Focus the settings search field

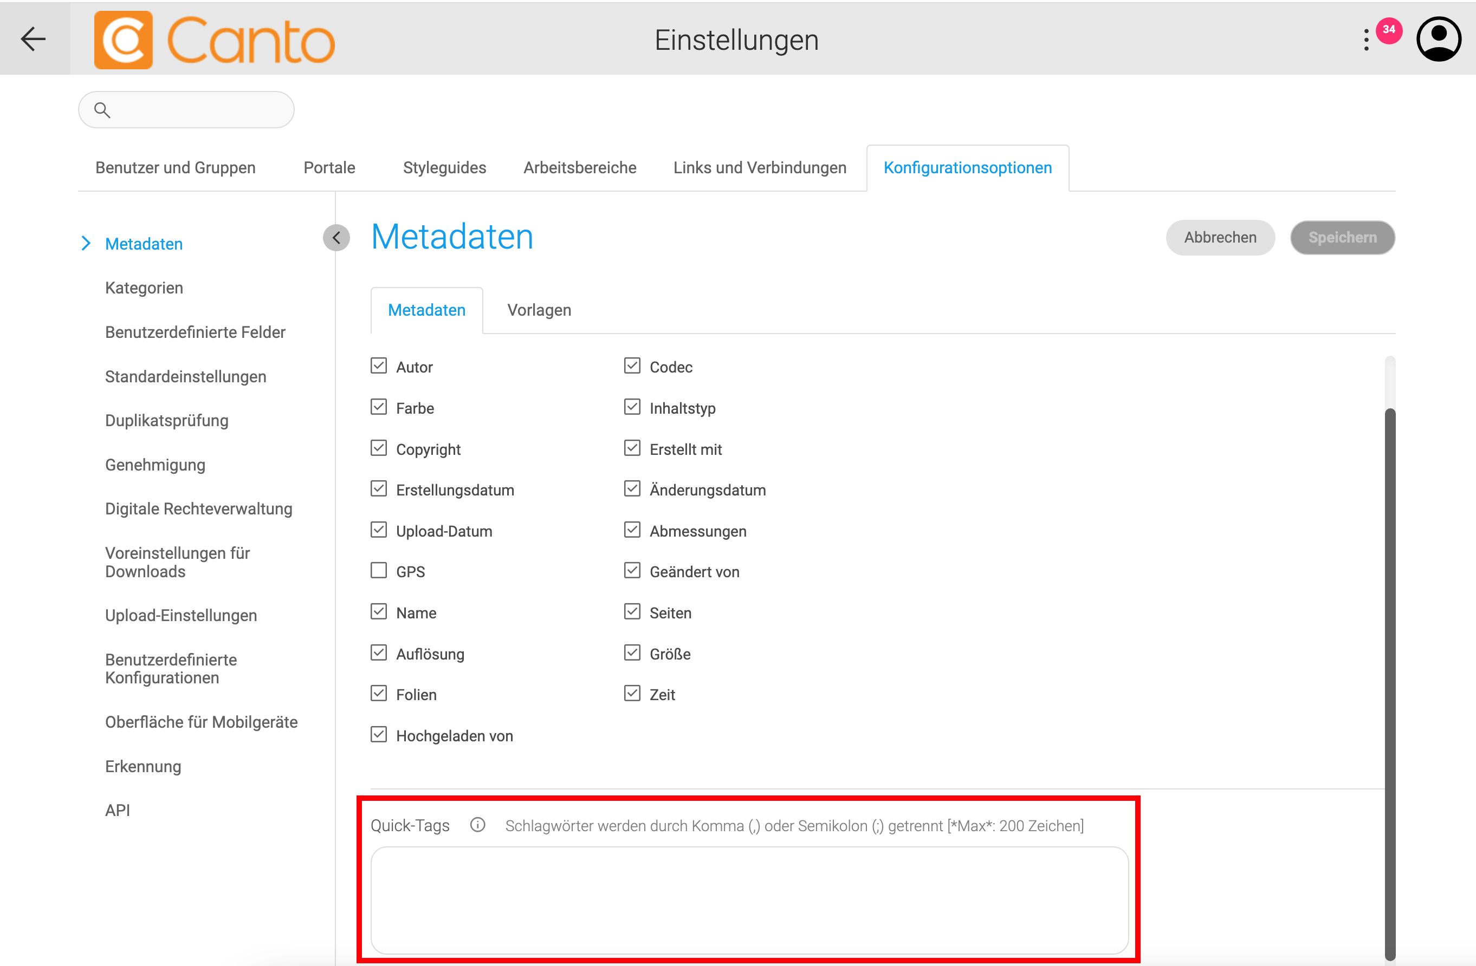(x=186, y=110)
